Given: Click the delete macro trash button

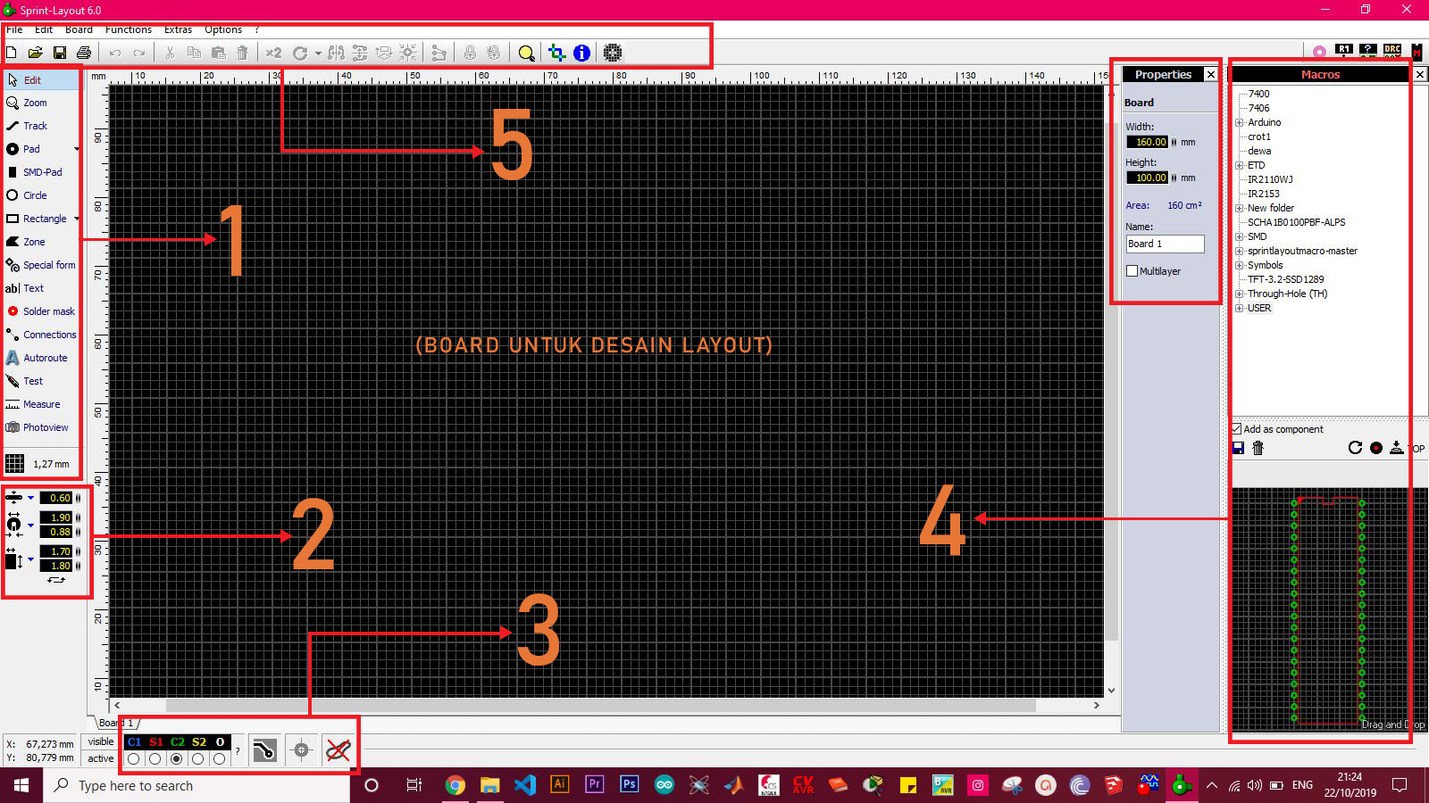Looking at the screenshot, I should 1258,448.
